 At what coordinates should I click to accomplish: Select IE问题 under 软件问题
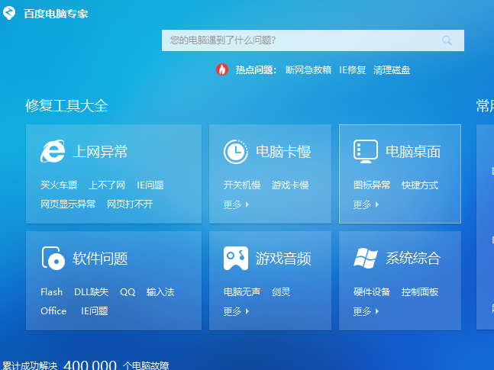(x=95, y=310)
